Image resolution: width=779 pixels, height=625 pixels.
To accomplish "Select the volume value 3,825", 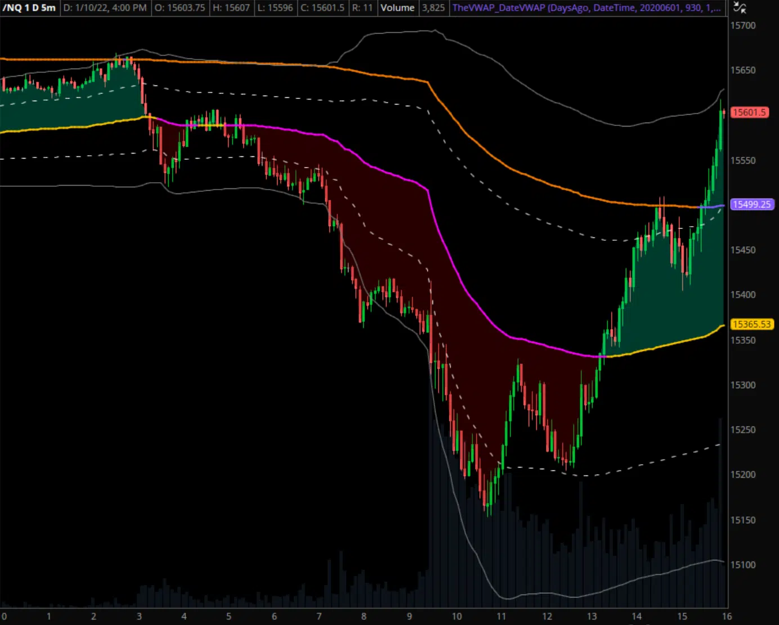I will (433, 8).
